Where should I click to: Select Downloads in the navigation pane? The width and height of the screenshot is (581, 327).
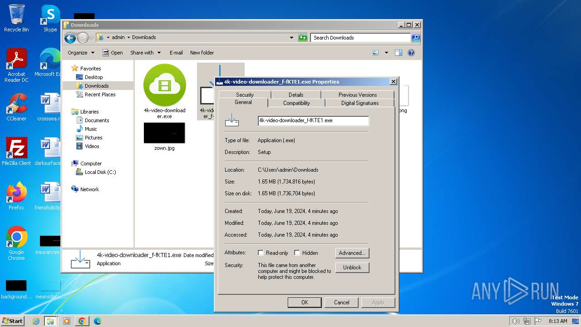pos(97,86)
